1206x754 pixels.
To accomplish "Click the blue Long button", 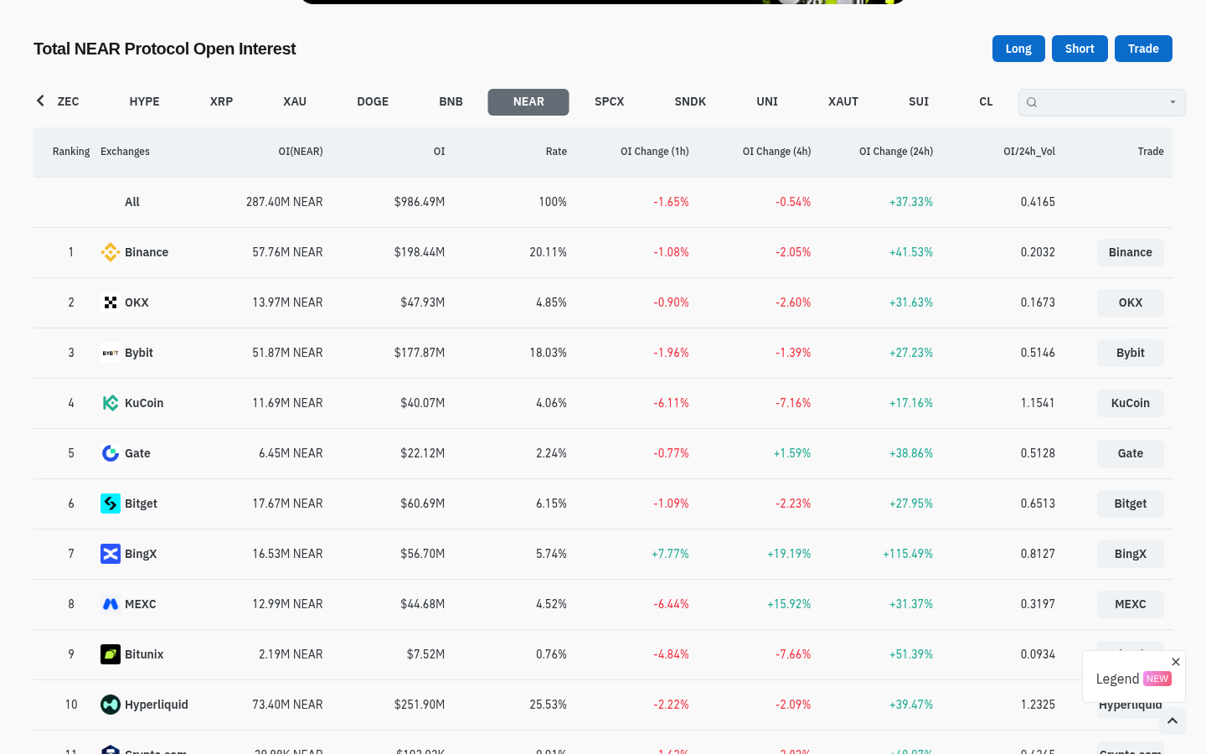I will pyautogui.click(x=1018, y=49).
